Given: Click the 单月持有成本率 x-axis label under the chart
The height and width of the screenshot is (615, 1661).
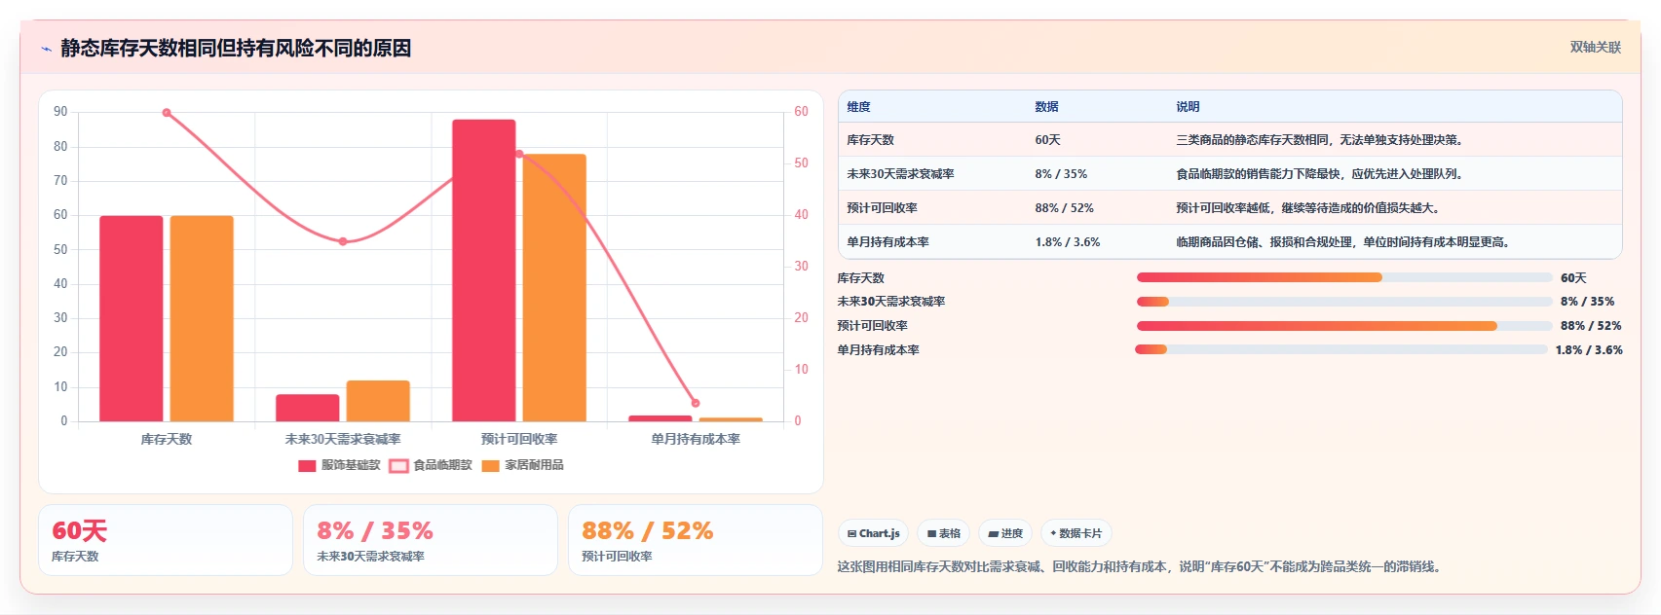Looking at the screenshot, I should coord(696,440).
